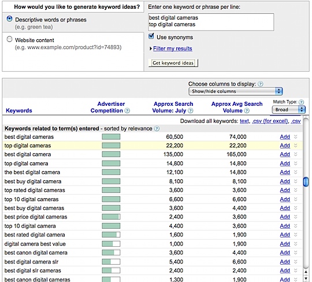Click double-chevron icon in best digital cameras row
This screenshot has width=312, height=282.
(x=295, y=137)
